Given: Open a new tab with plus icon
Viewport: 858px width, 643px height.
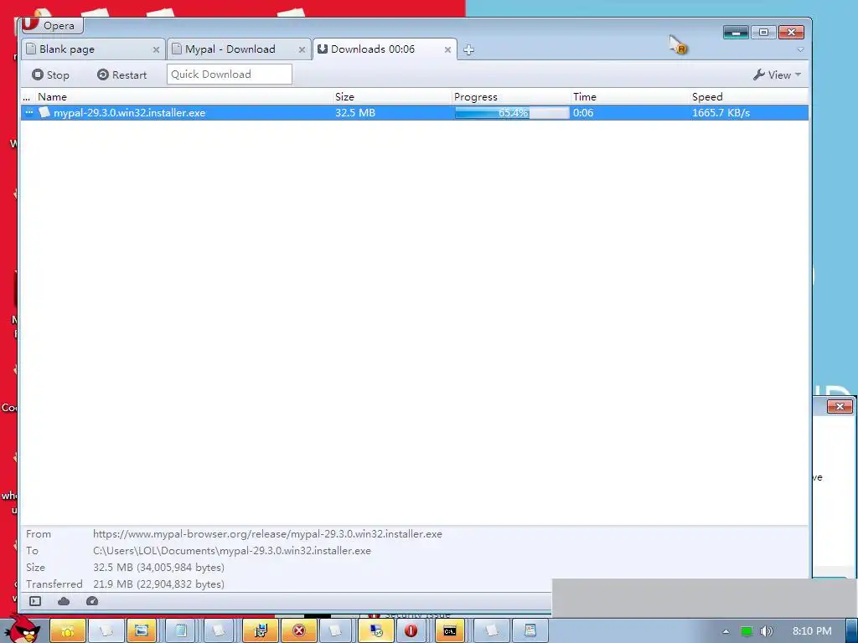Looking at the screenshot, I should [468, 49].
